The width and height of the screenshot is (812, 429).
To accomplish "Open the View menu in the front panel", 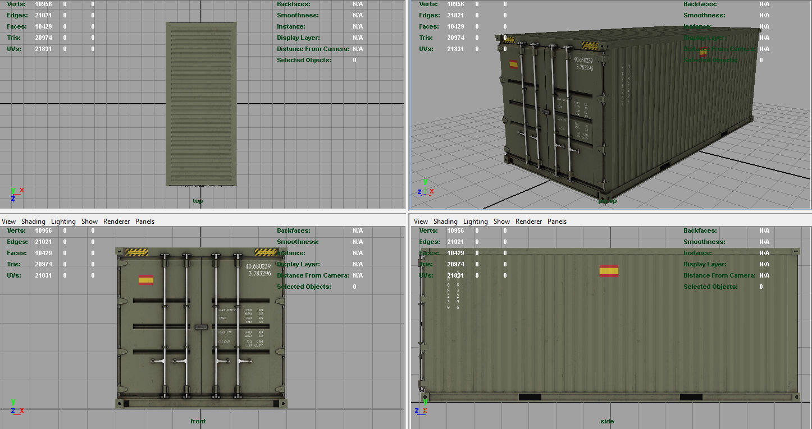I will click(8, 222).
